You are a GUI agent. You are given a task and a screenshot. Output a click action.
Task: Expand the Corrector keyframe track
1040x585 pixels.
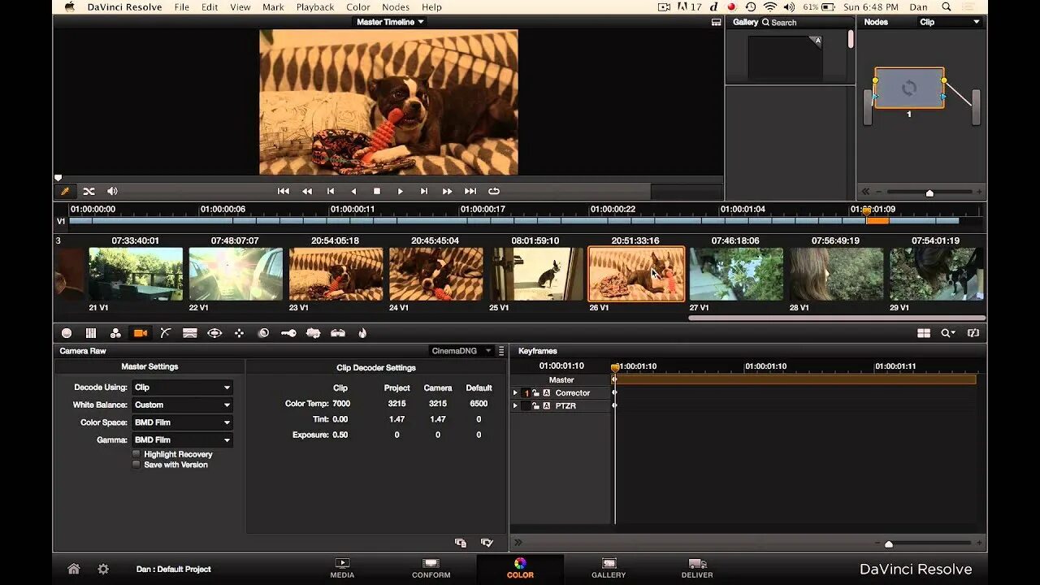pos(515,393)
